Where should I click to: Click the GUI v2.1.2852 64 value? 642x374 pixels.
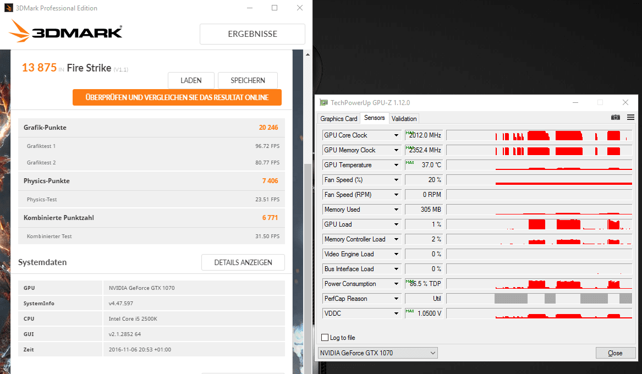coord(125,334)
